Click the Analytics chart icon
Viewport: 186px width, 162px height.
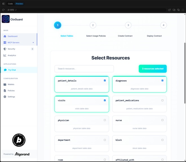(x=5, y=55)
